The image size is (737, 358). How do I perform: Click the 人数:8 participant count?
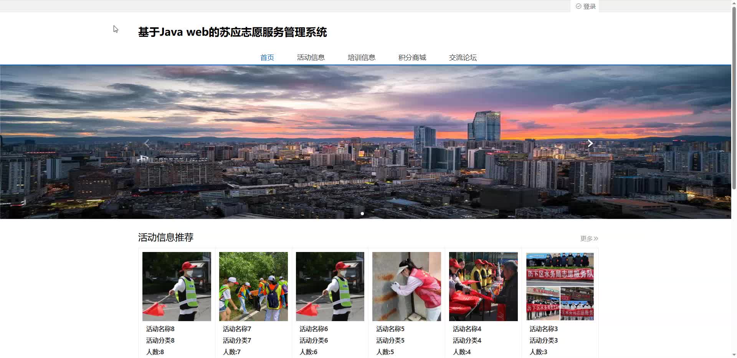tap(155, 352)
